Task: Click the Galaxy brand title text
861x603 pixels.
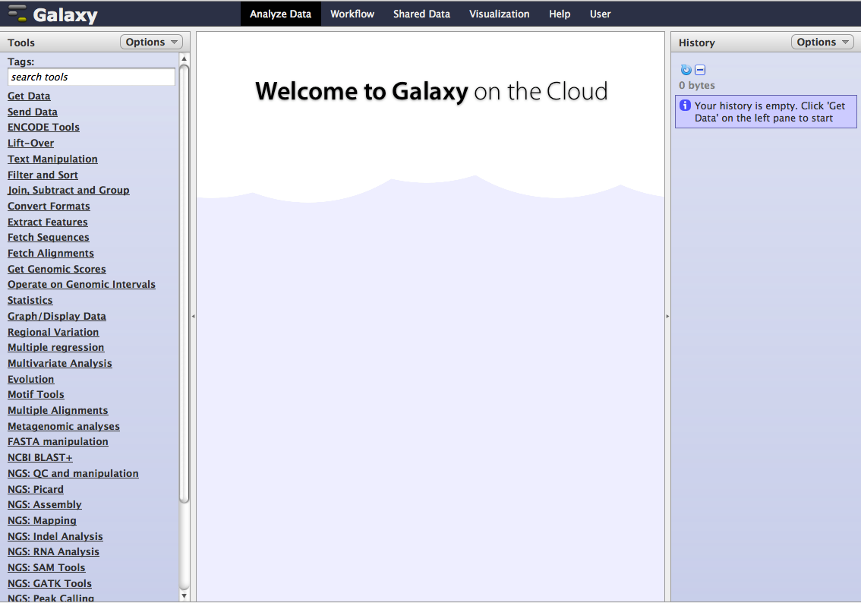Action: click(x=65, y=15)
